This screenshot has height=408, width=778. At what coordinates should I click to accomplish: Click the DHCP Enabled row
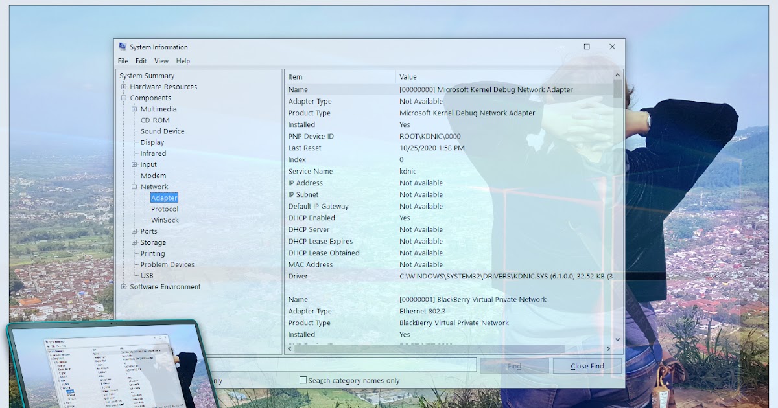449,218
